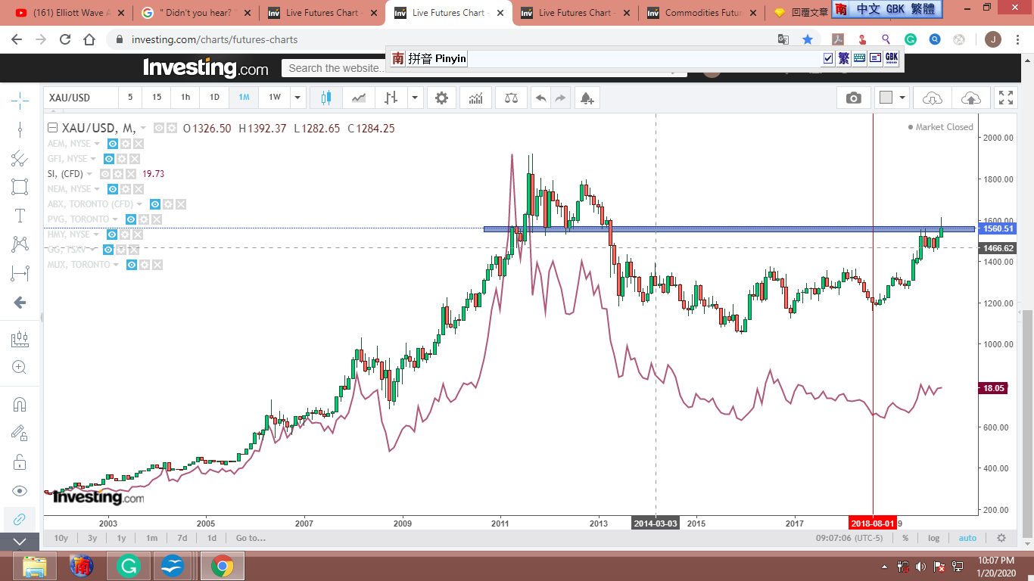Collapse the XAU/USD legend with the minus box
This screenshot has height=581, width=1034.
coord(52,129)
